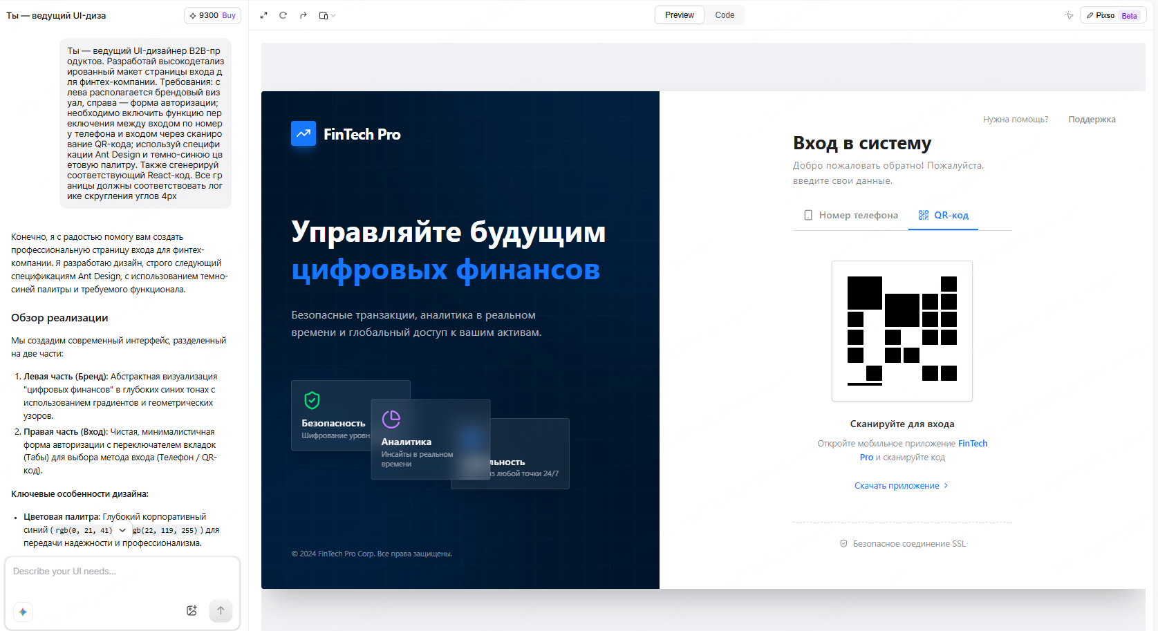Click the fullscreen expand icon
Screen dimensions: 1158x631
pos(263,15)
